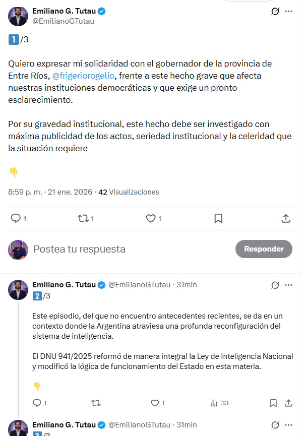Share the 2/3 thread post
The width and height of the screenshot is (304, 436).
289,403
